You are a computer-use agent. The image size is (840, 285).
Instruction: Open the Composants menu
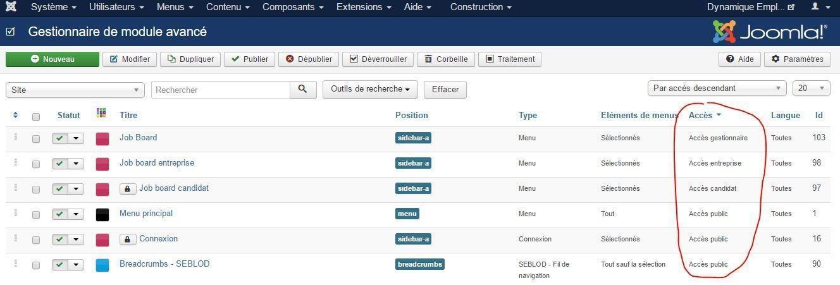tap(293, 7)
